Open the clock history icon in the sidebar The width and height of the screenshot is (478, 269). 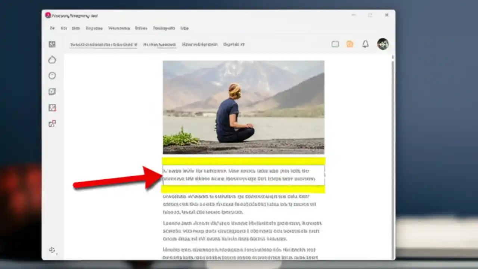click(x=52, y=75)
